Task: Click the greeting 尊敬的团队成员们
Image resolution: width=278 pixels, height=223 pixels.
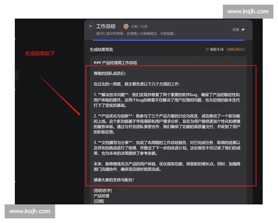Action: [x=110, y=73]
